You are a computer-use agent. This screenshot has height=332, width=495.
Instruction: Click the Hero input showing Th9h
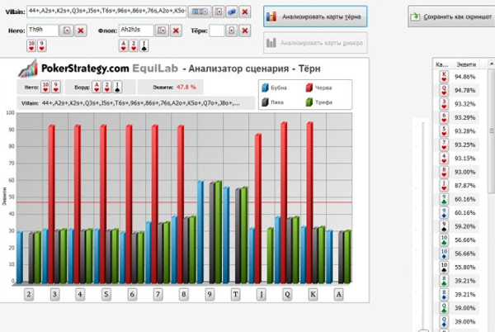click(42, 31)
